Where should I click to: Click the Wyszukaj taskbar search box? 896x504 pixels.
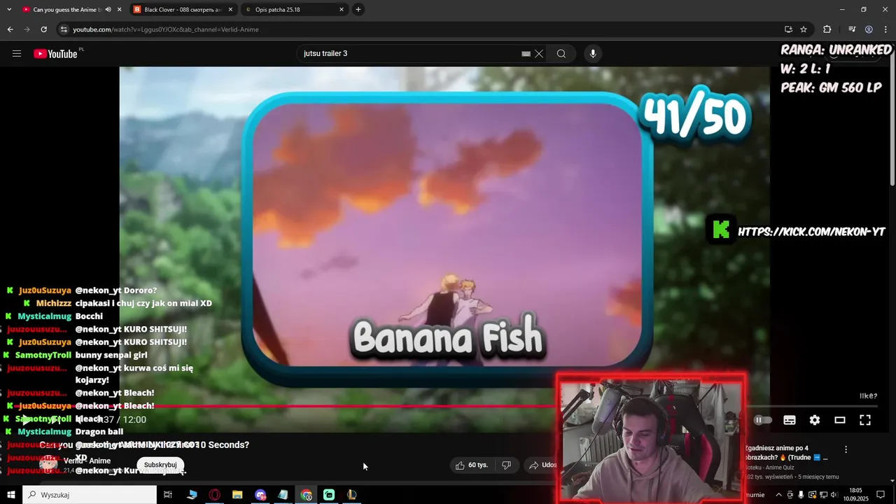point(90,495)
